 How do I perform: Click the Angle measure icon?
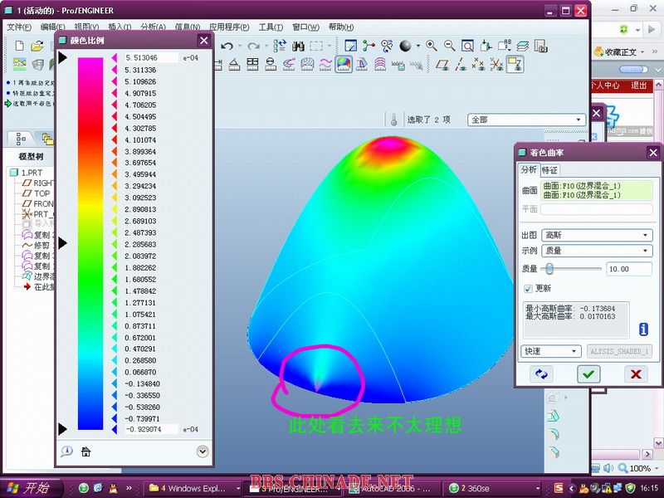pyautogui.click(x=234, y=65)
